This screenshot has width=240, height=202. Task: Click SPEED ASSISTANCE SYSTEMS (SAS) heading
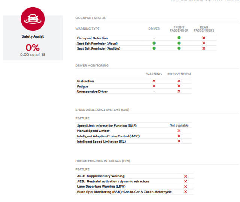point(102,110)
